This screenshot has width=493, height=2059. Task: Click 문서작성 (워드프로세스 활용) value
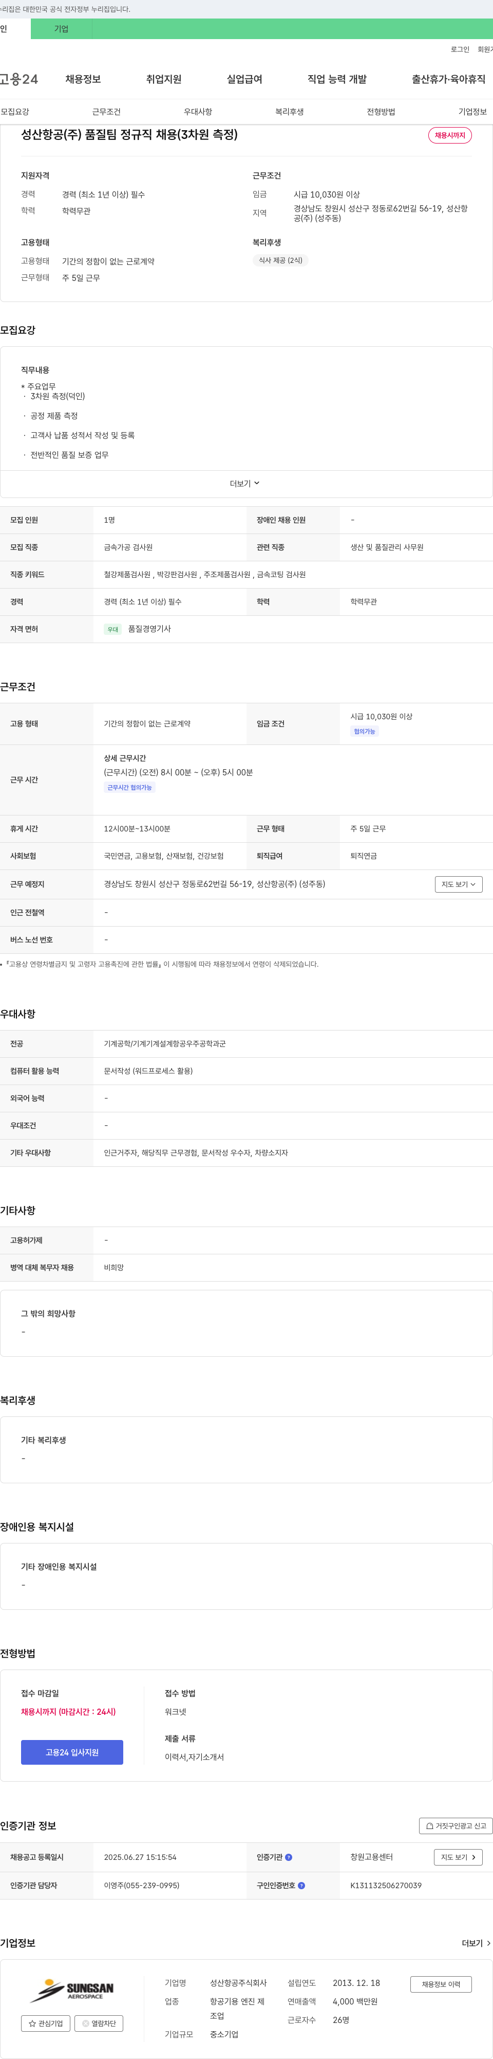pos(148,1071)
